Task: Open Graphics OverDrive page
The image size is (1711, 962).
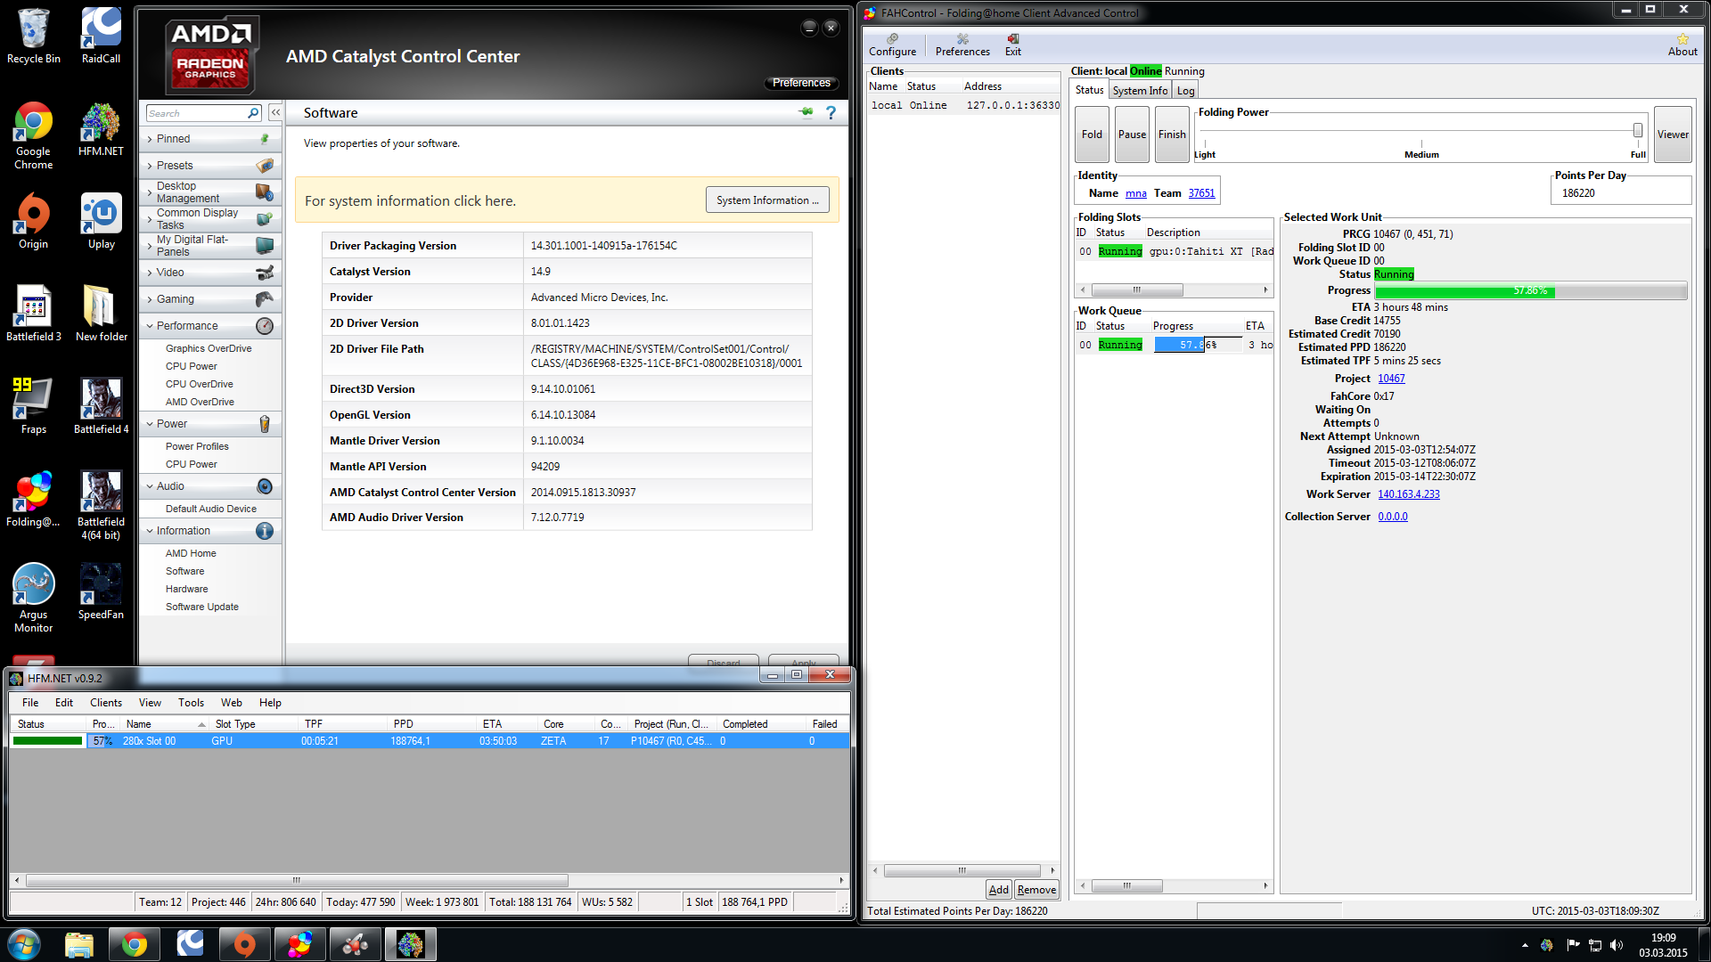Action: click(x=209, y=348)
